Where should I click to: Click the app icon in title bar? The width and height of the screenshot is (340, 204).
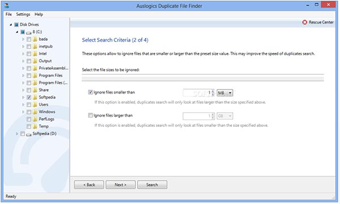7,5
